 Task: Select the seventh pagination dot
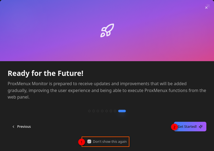tap(115, 111)
